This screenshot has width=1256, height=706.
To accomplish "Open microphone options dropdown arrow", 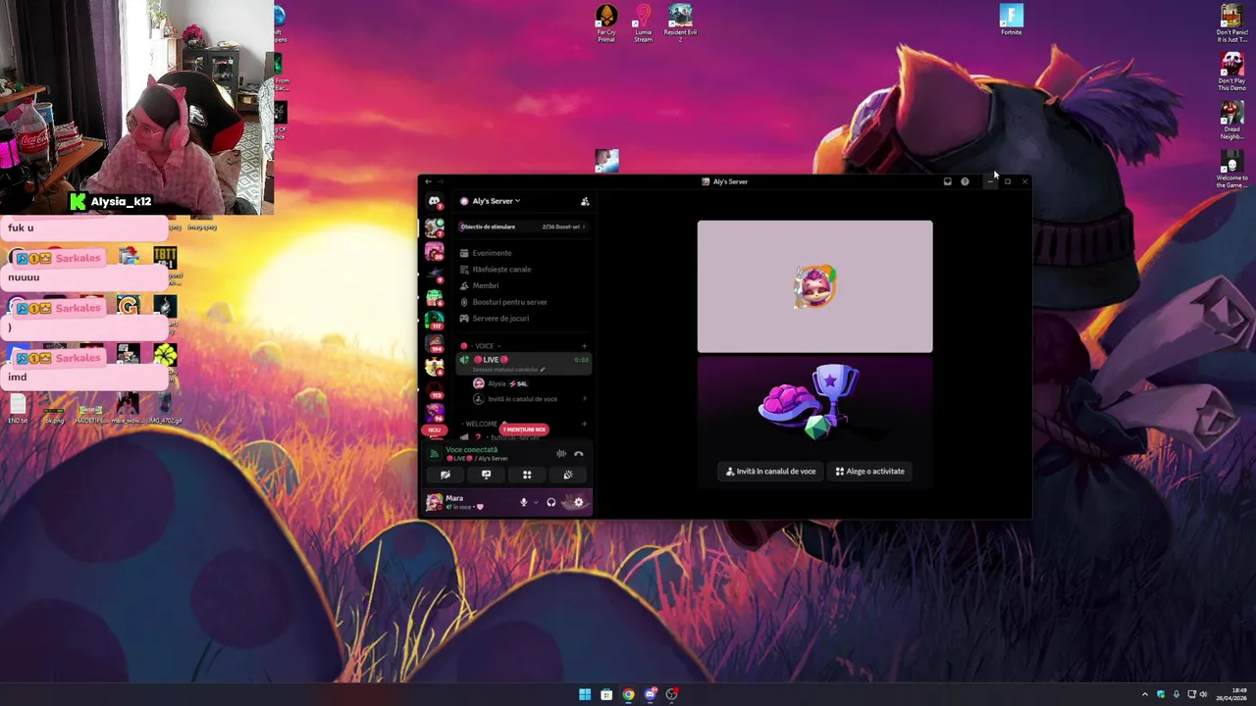I will click(536, 502).
